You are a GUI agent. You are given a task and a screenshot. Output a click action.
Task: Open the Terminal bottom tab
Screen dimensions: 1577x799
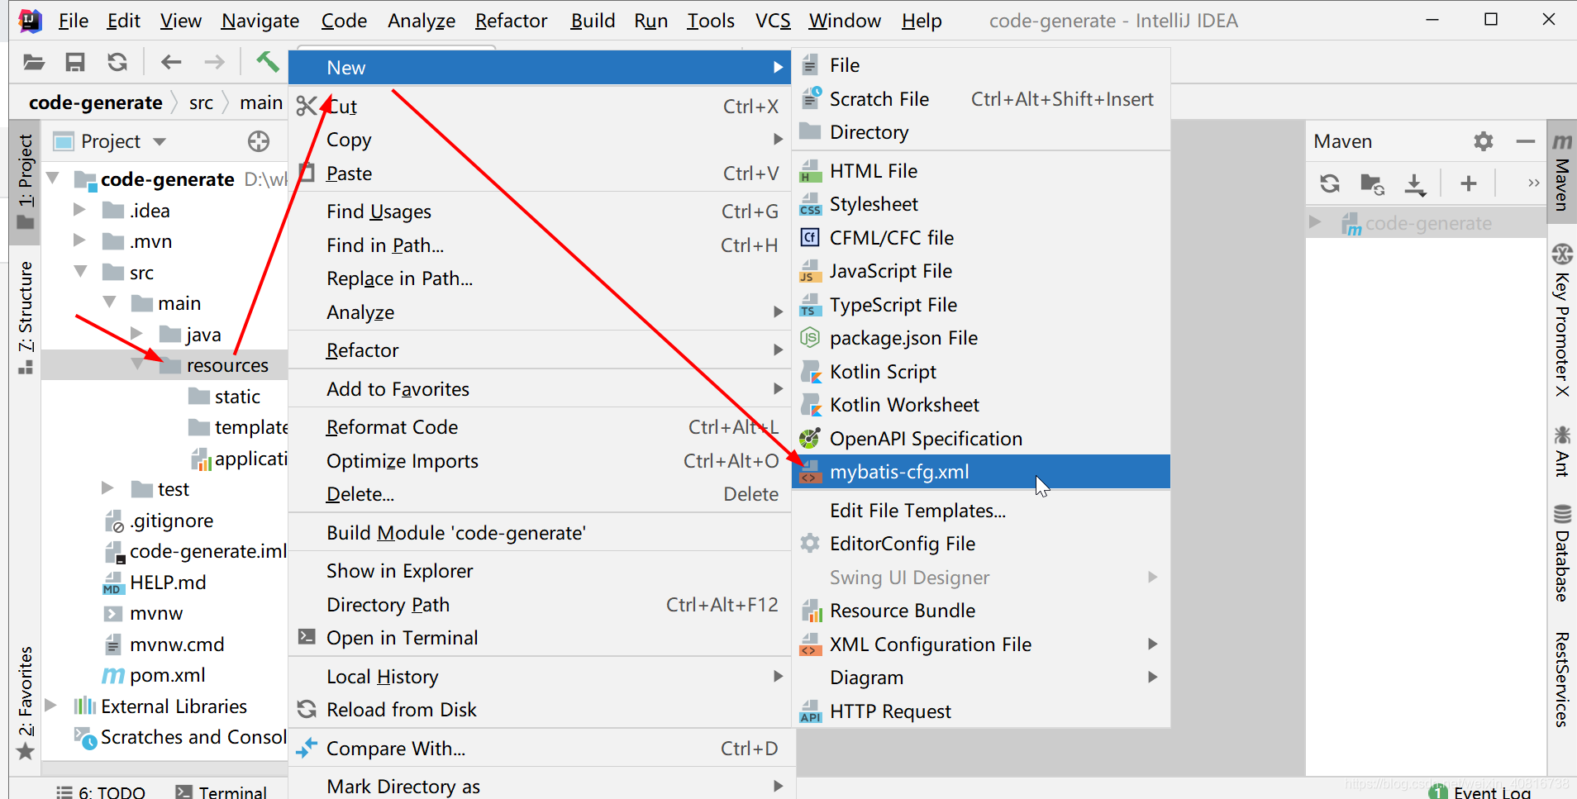point(222,792)
